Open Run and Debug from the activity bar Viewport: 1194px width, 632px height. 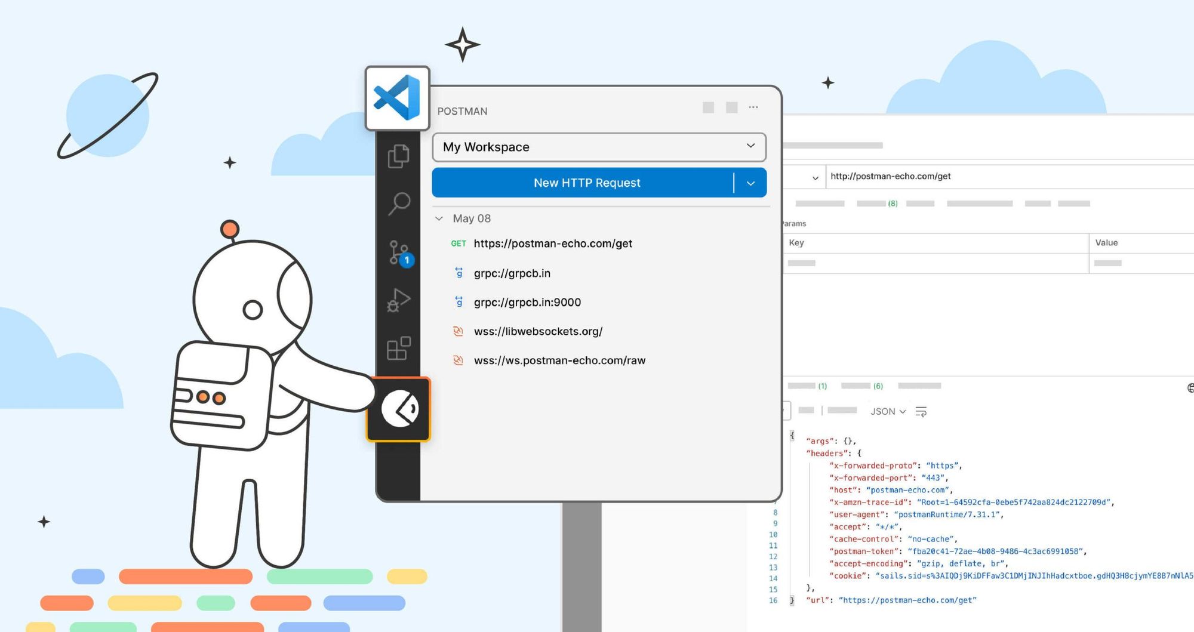(399, 300)
